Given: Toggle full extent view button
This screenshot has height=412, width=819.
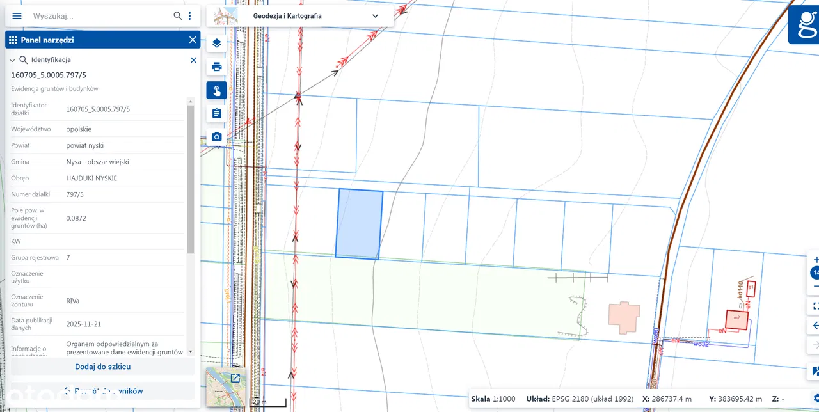Looking at the screenshot, I should tap(815, 306).
